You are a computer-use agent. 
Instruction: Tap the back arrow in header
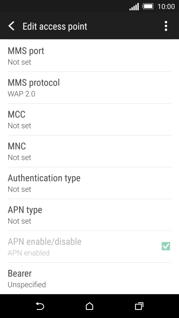click(11, 26)
